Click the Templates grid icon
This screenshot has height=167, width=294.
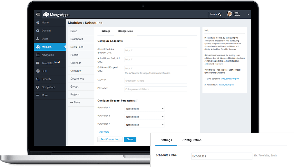(x=38, y=63)
